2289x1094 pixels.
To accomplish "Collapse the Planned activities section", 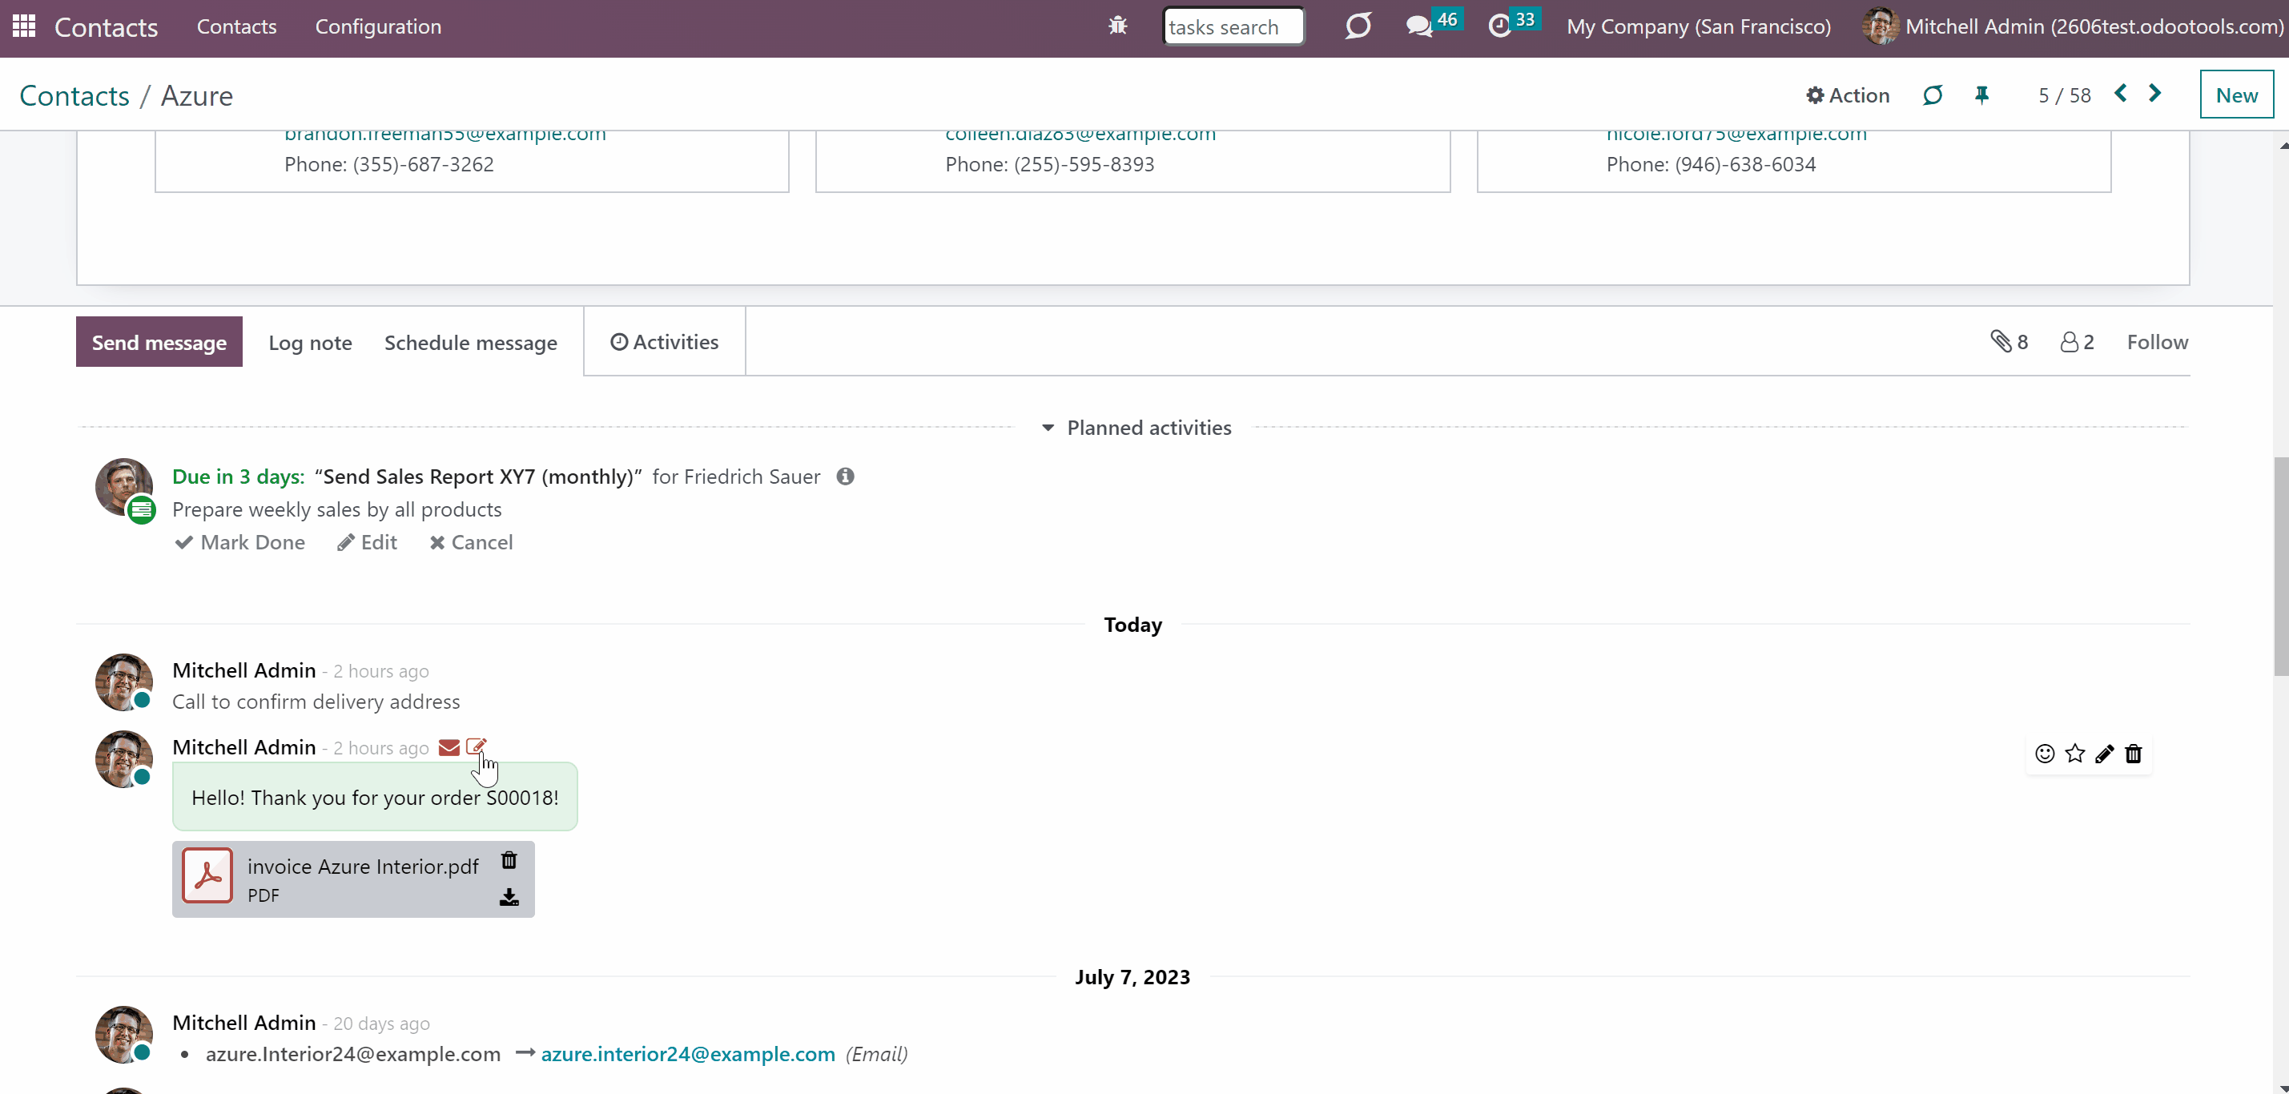I will (1136, 428).
